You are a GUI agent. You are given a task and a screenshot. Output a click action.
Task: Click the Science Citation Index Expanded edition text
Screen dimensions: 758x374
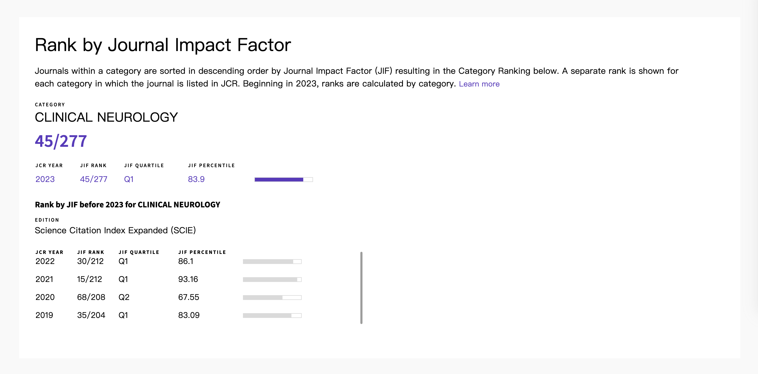point(115,230)
